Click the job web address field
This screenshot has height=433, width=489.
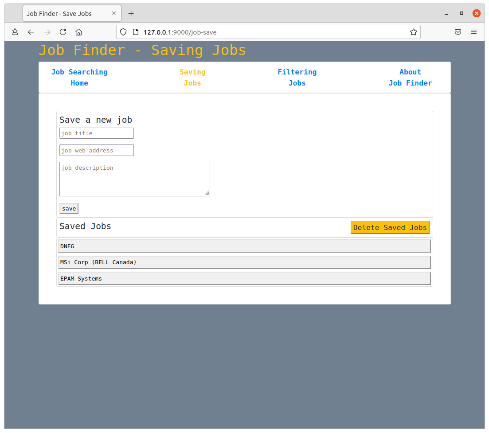[97, 150]
